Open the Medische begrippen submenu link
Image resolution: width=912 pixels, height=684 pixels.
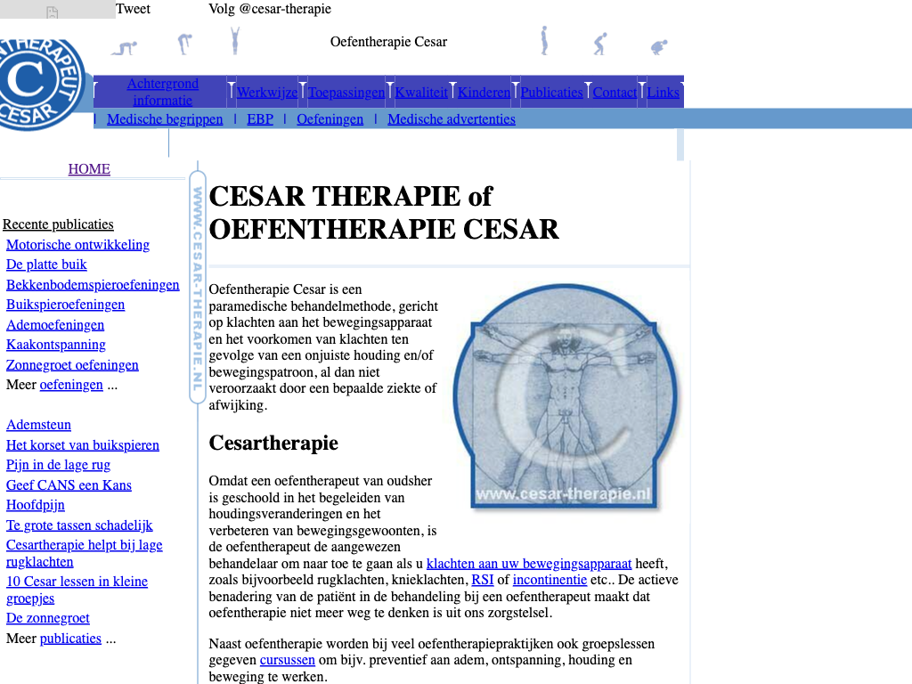pos(165,119)
